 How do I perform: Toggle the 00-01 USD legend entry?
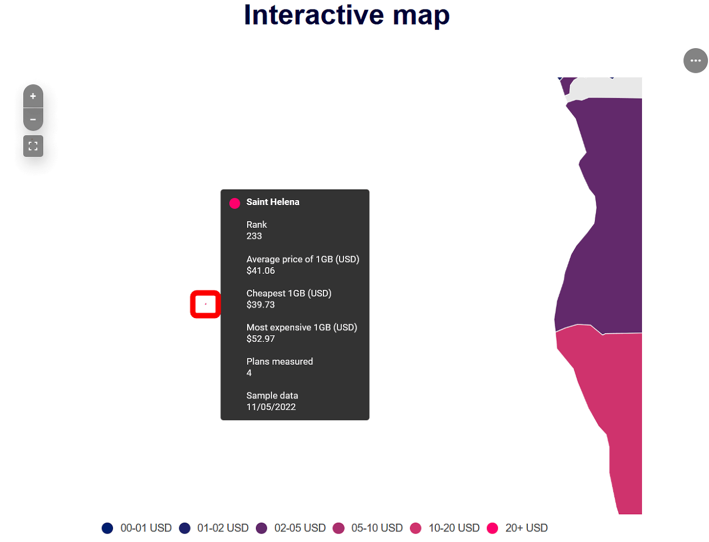[137, 528]
